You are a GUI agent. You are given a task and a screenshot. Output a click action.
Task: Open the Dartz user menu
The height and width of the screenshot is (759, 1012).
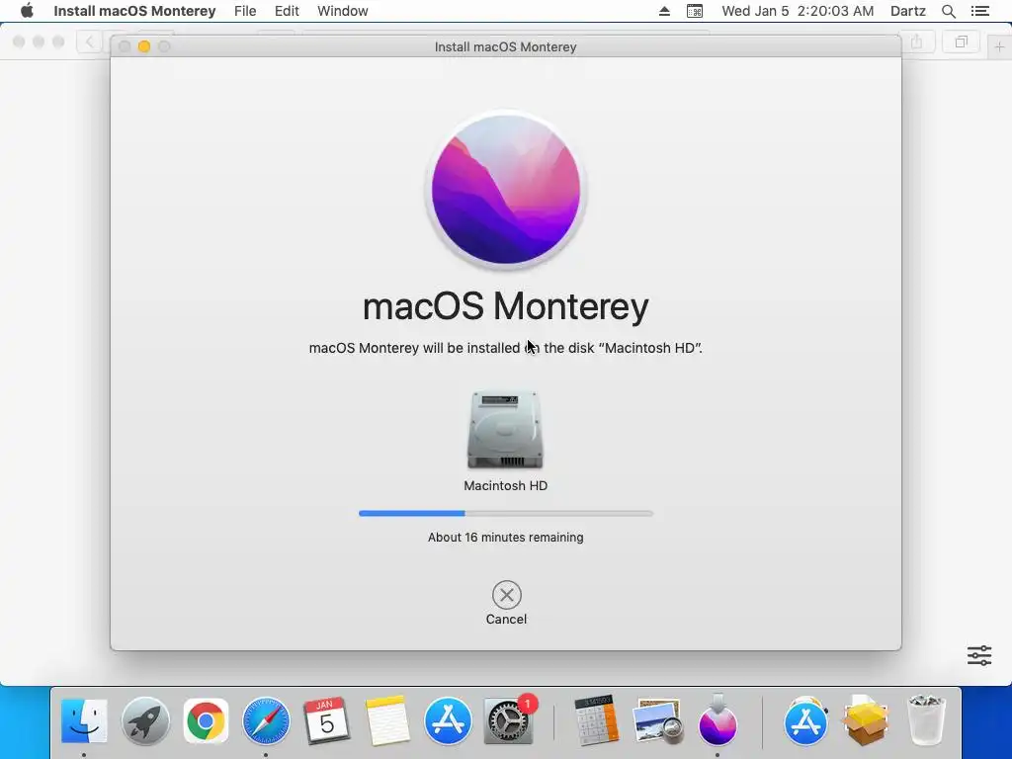(908, 11)
